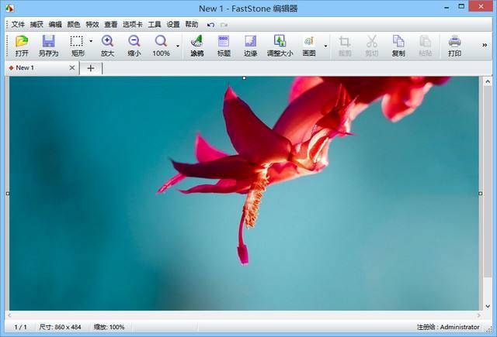This screenshot has width=497, height=337.
Task: Open the 帮助 (Help) menu
Action: [x=192, y=24]
